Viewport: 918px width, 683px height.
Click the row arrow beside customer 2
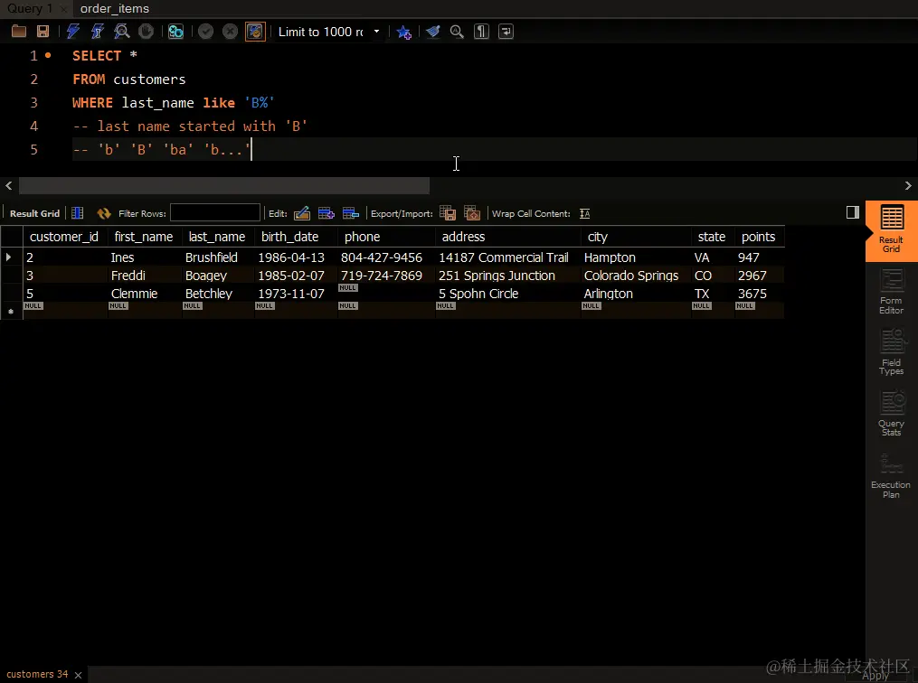click(9, 257)
